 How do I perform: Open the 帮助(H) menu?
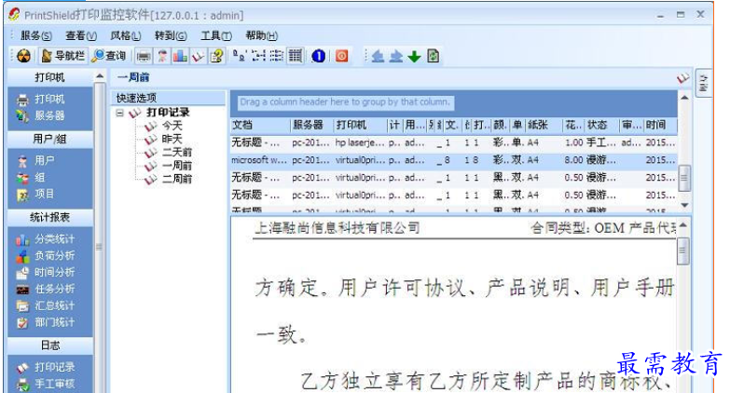point(261,35)
